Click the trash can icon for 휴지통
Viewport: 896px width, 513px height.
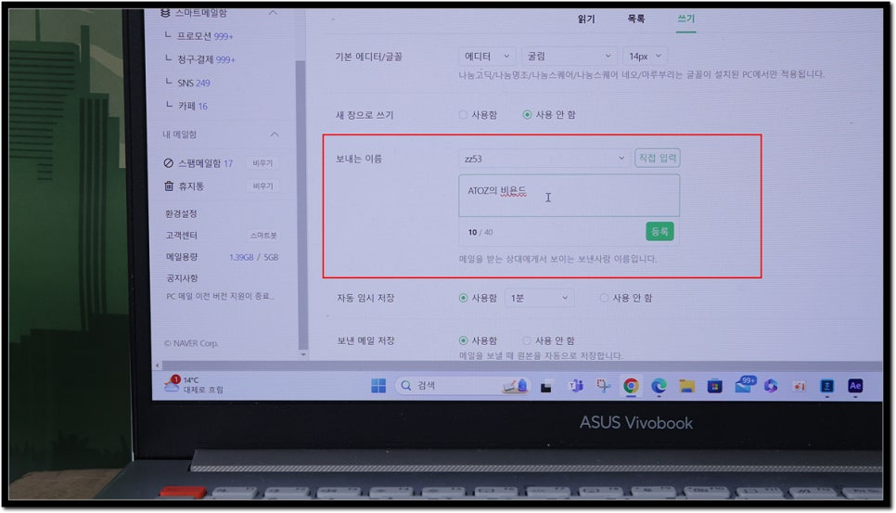coord(169,186)
